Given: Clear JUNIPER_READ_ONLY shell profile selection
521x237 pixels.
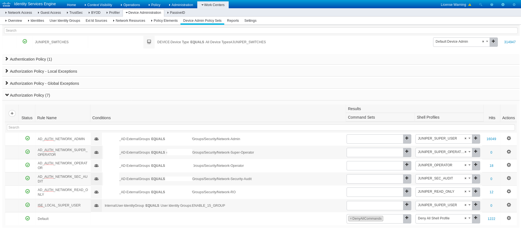Looking at the screenshot, I should (465, 192).
